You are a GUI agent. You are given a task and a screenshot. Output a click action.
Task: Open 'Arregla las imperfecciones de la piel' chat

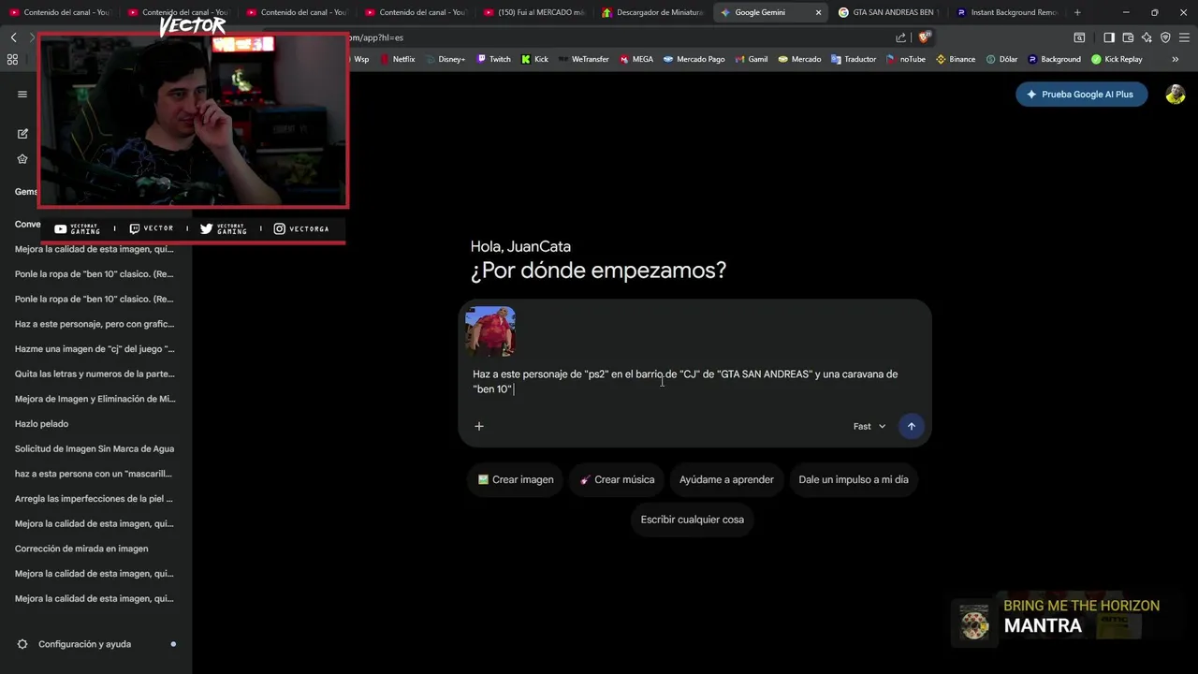(95, 499)
